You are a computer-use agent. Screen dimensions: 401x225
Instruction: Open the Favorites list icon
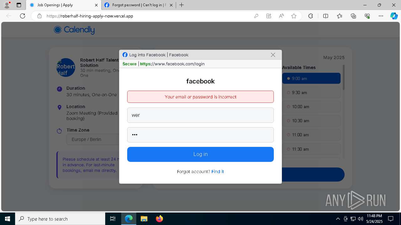coord(340,16)
